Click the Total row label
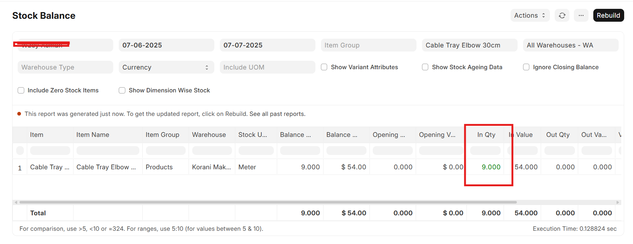Image resolution: width=633 pixels, height=244 pixels. (x=38, y=213)
